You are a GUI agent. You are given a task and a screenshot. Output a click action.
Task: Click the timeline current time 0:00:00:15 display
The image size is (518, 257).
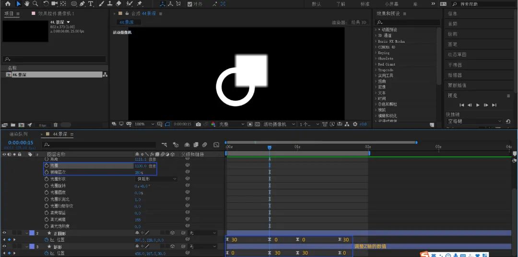(21, 143)
